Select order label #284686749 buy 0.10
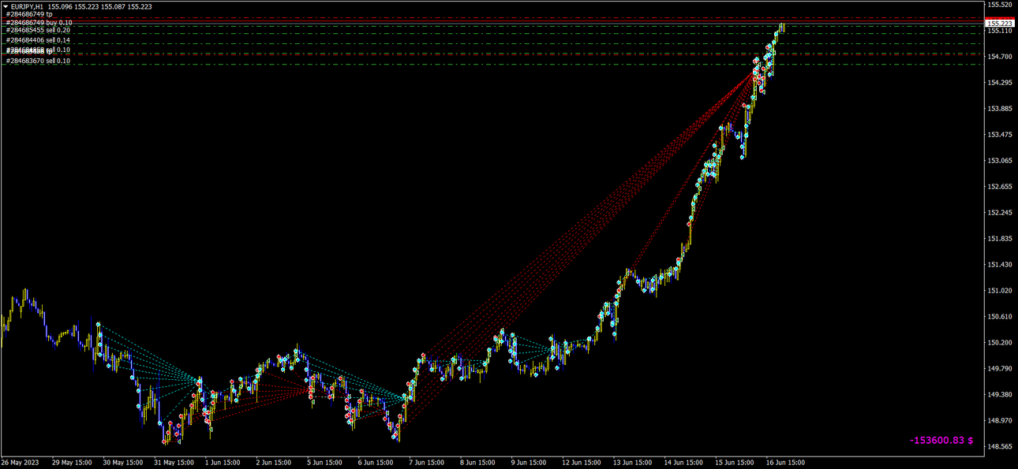Screen dimensions: 1018x469 [39, 23]
